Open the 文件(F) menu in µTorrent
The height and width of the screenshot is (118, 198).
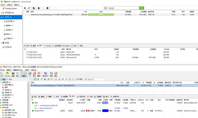(3, 5)
